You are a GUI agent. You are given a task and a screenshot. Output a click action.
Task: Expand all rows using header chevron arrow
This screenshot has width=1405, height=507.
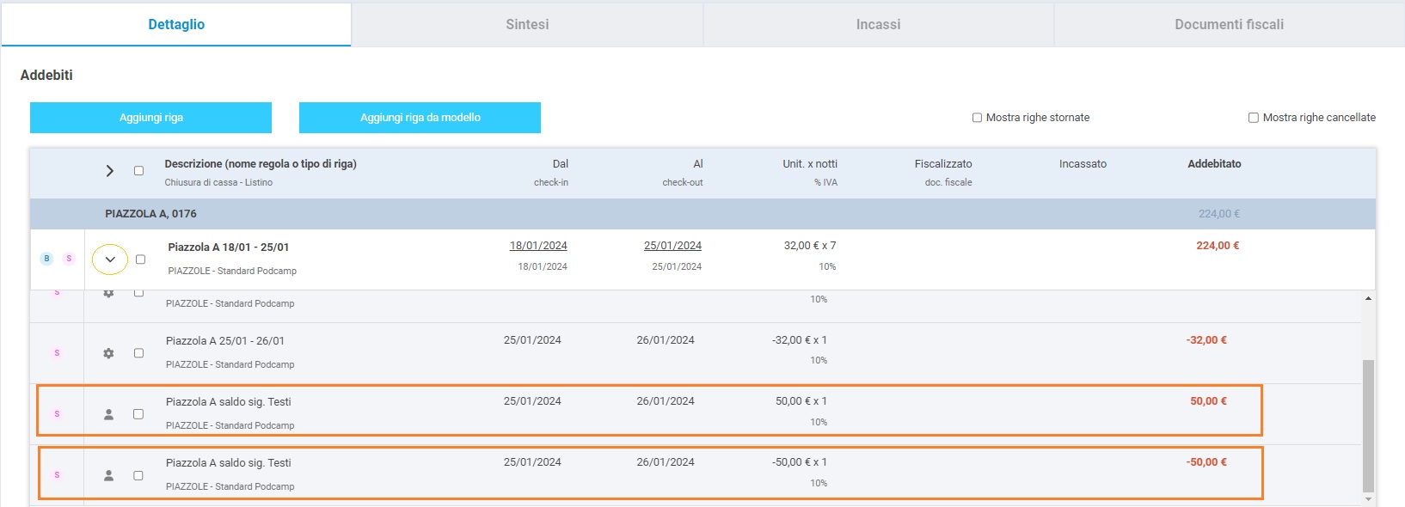pos(110,171)
